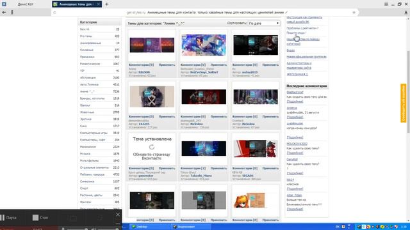Select the 'Анимешные темы для' browser tab
410x230 pixels.
pos(76,4)
